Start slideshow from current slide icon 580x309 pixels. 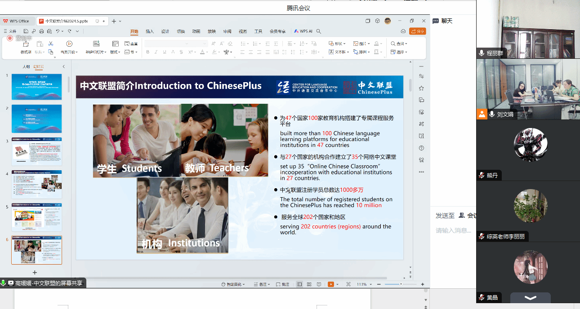(69, 44)
